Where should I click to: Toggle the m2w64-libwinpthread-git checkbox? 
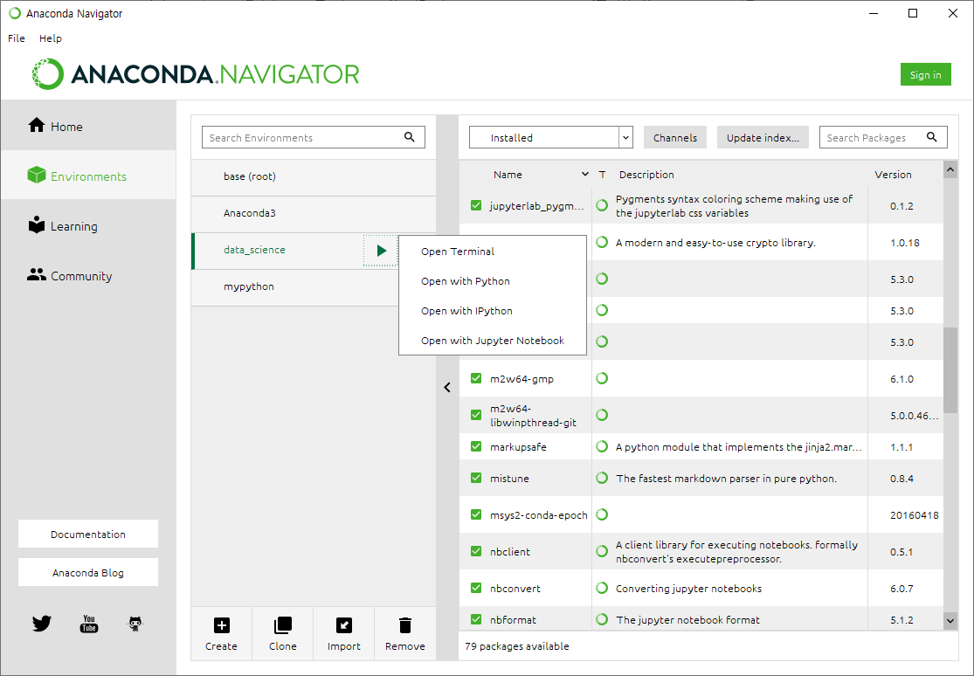pyautogui.click(x=476, y=415)
